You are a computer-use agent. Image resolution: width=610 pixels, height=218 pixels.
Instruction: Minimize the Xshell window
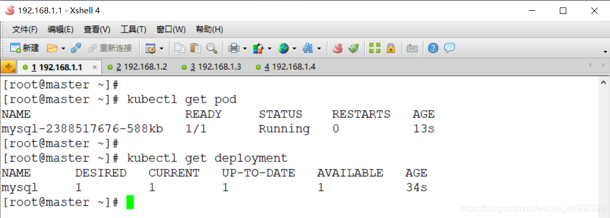coord(531,11)
